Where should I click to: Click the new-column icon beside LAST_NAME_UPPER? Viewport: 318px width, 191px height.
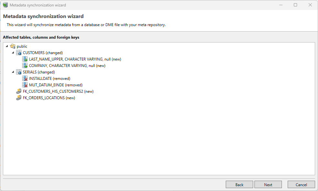[25, 59]
